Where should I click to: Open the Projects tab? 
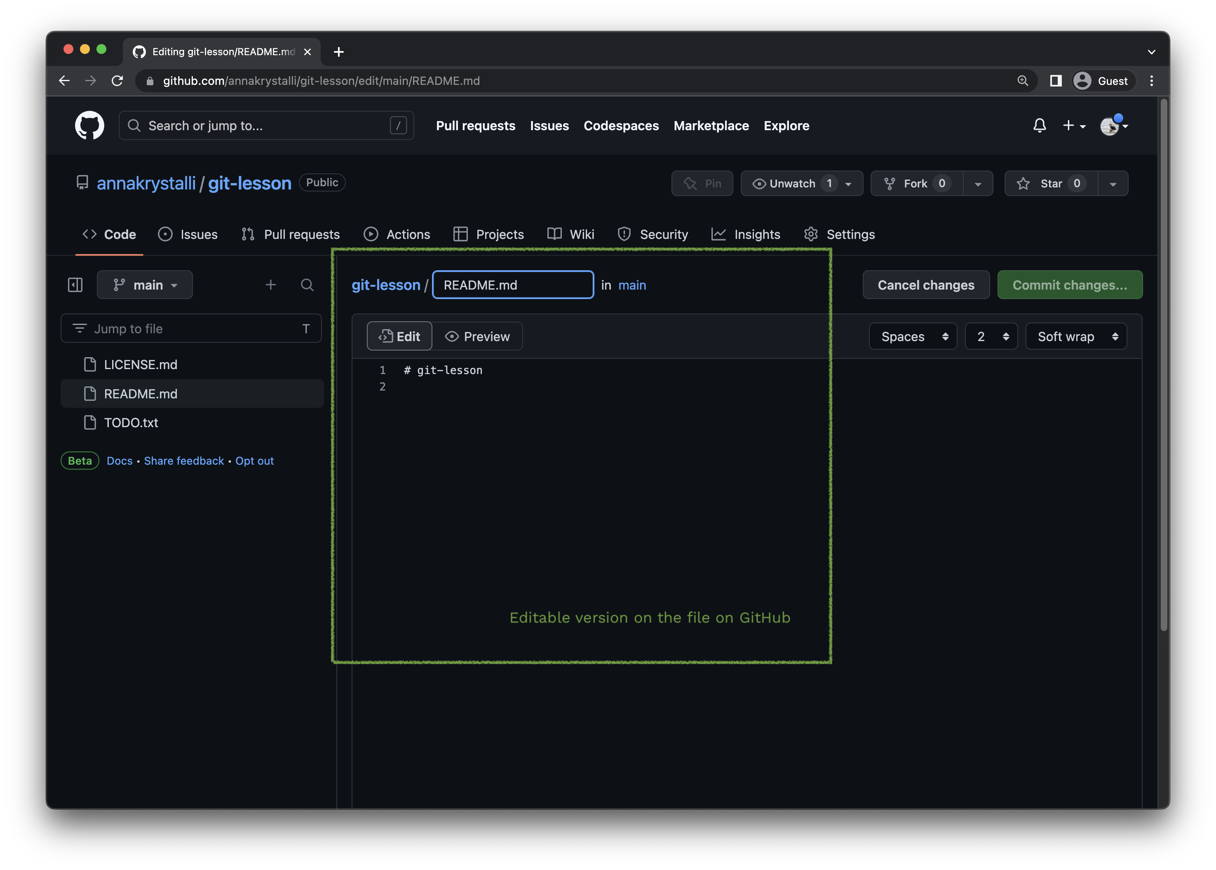click(488, 234)
